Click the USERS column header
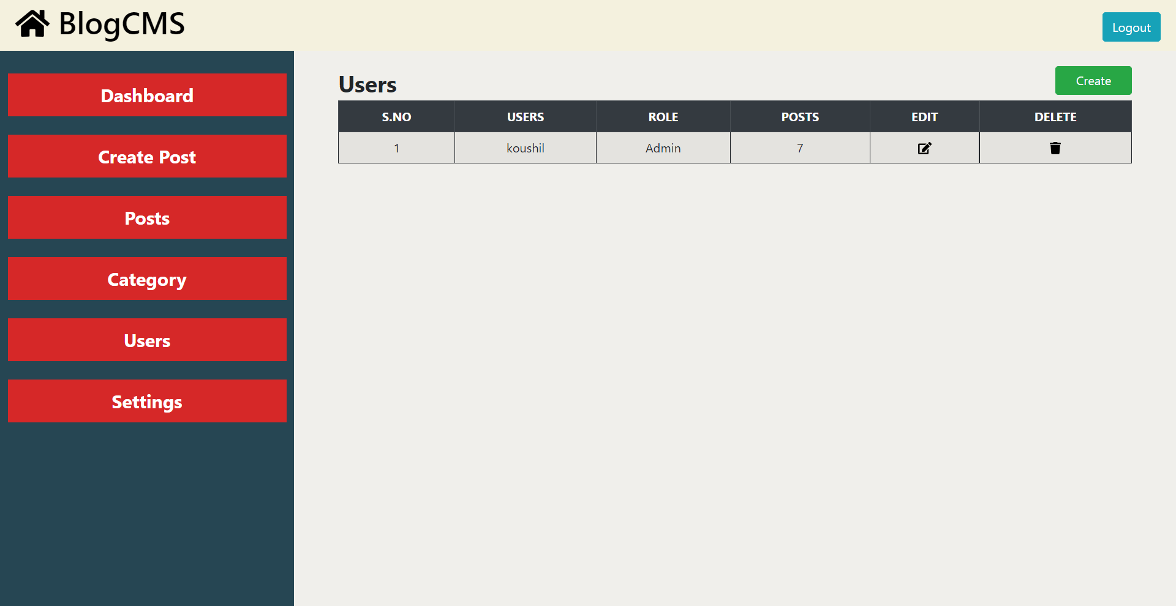This screenshot has height=606, width=1176. pos(526,117)
